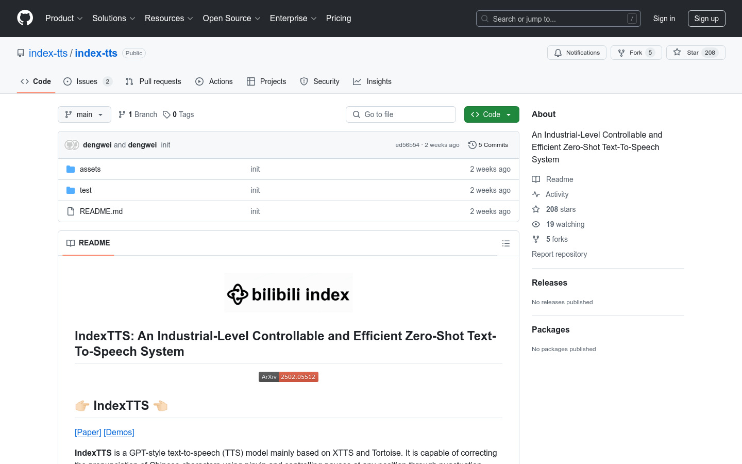Open the [Demos] link
The width and height of the screenshot is (742, 464).
point(119,432)
